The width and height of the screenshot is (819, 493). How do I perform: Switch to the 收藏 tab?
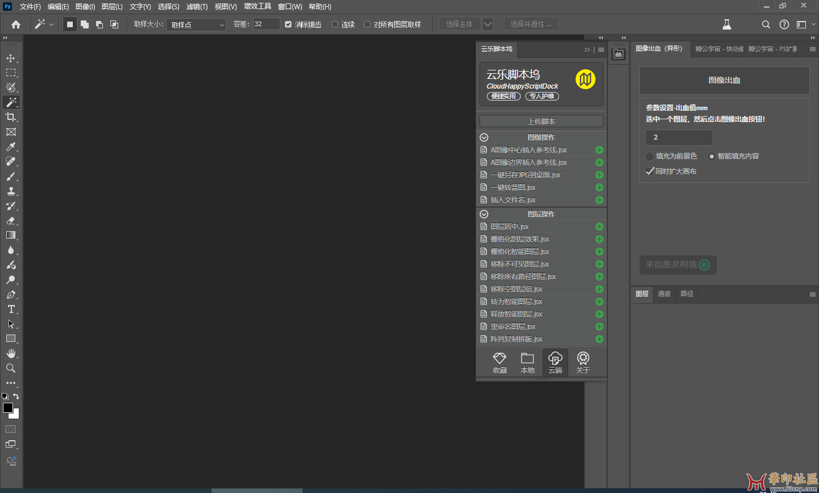tap(500, 362)
